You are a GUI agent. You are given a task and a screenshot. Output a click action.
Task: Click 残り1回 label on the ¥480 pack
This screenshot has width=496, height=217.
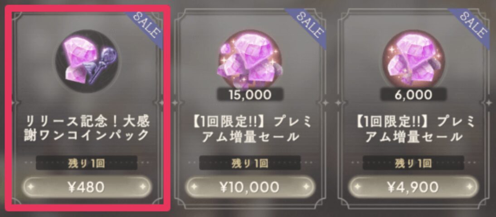click(87, 163)
